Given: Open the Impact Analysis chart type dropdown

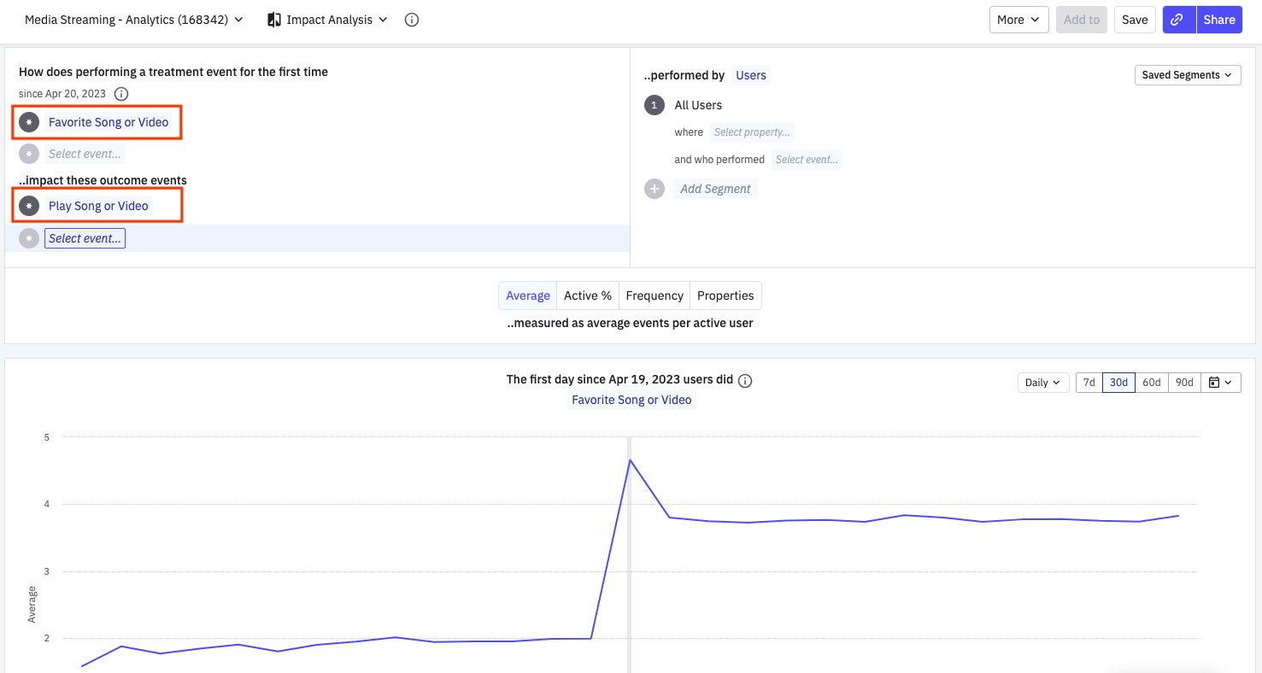Looking at the screenshot, I should [327, 20].
